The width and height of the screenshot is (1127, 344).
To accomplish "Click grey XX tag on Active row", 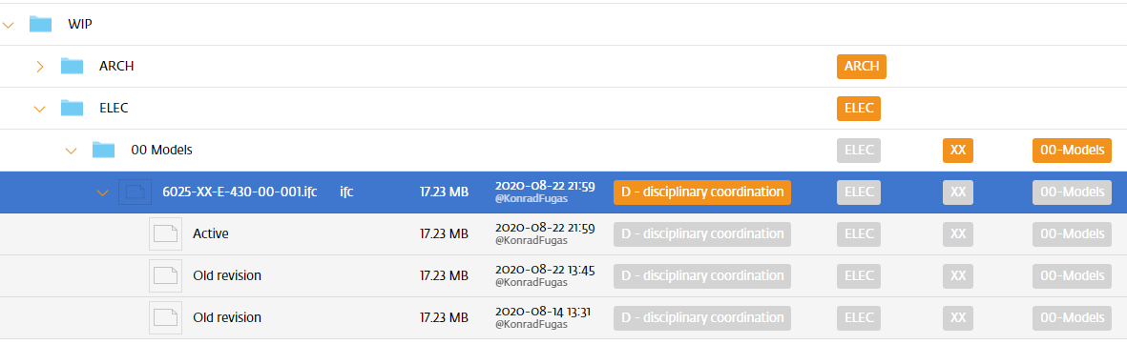I will (957, 233).
